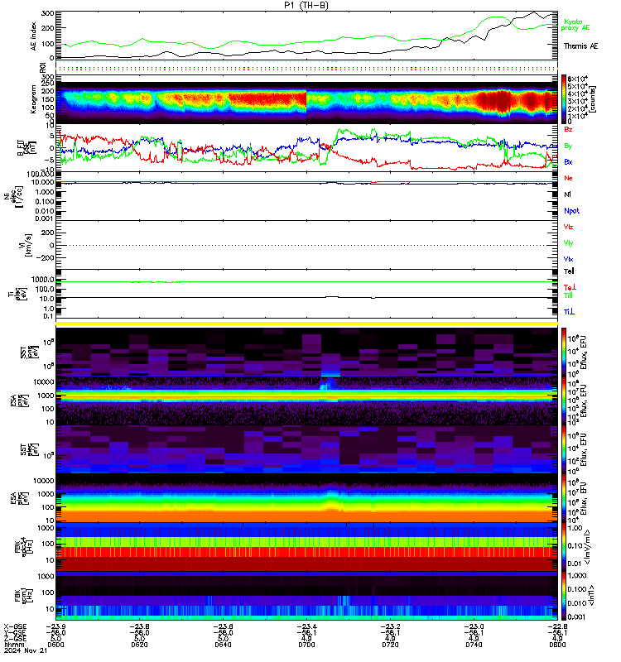Select the blue Ti perpendicular legend label
Viewport: 621px width, 662px height.
tap(569, 312)
